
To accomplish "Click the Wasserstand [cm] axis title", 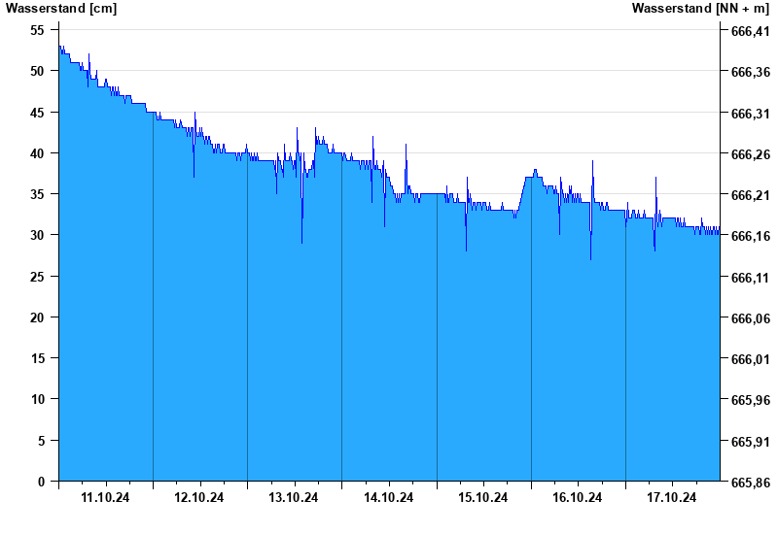I will click(x=61, y=9).
